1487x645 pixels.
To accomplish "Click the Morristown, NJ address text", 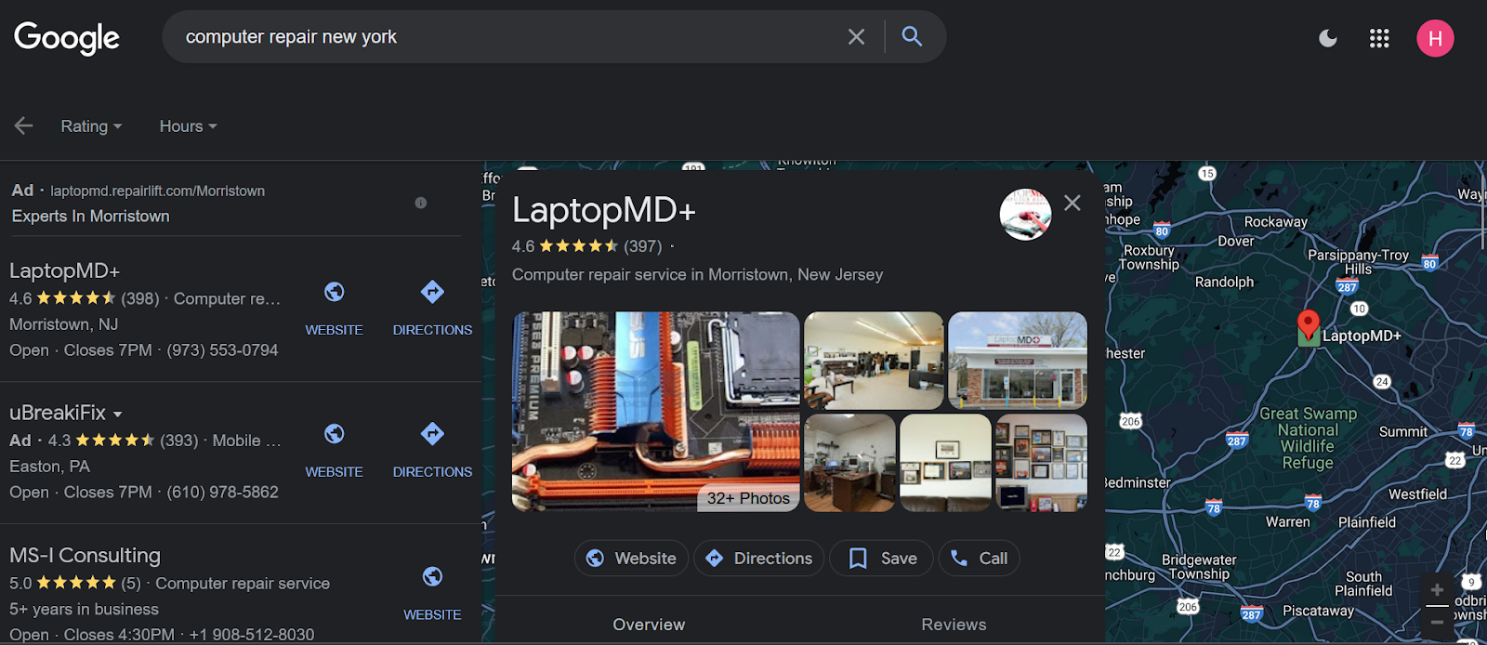I will [63, 324].
